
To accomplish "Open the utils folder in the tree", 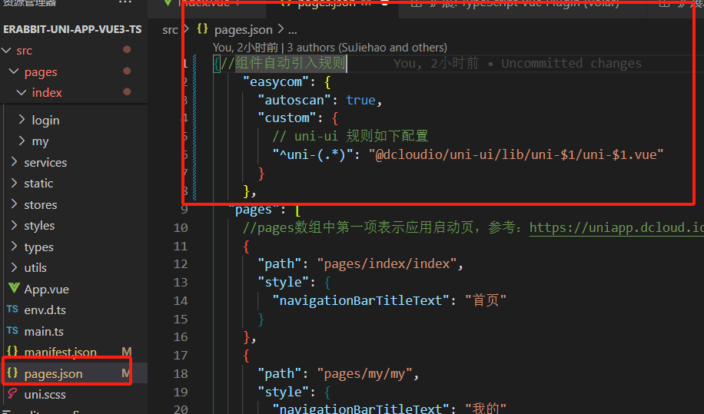I will (35, 268).
